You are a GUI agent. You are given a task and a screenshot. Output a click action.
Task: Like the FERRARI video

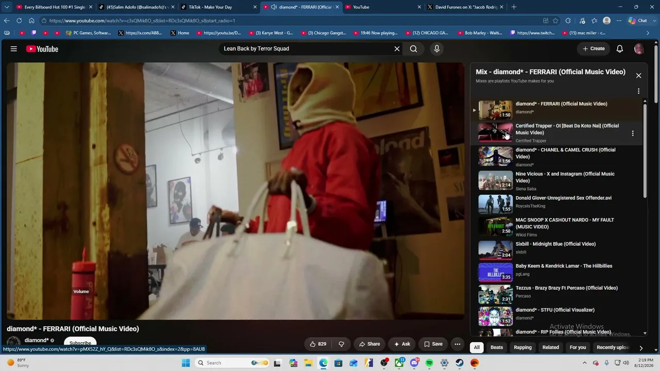(x=318, y=344)
